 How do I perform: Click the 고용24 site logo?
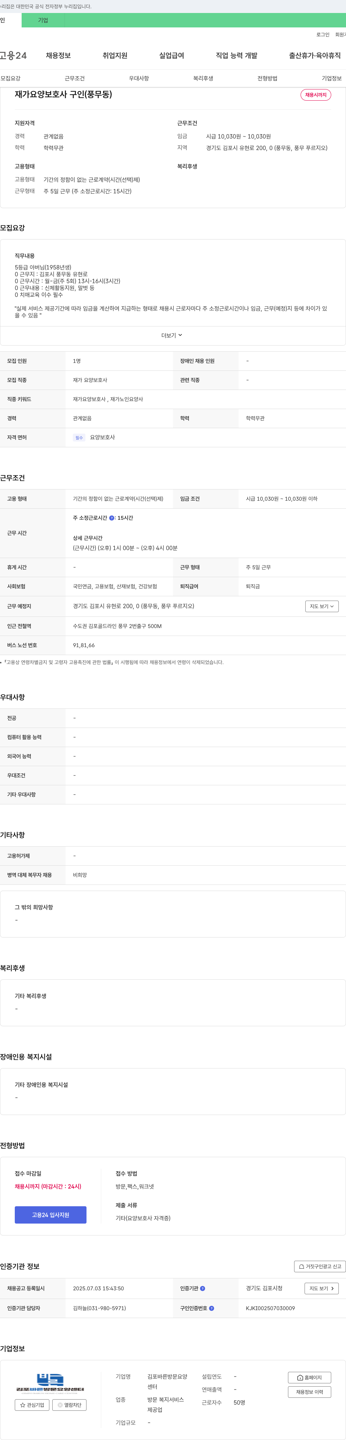coord(13,55)
